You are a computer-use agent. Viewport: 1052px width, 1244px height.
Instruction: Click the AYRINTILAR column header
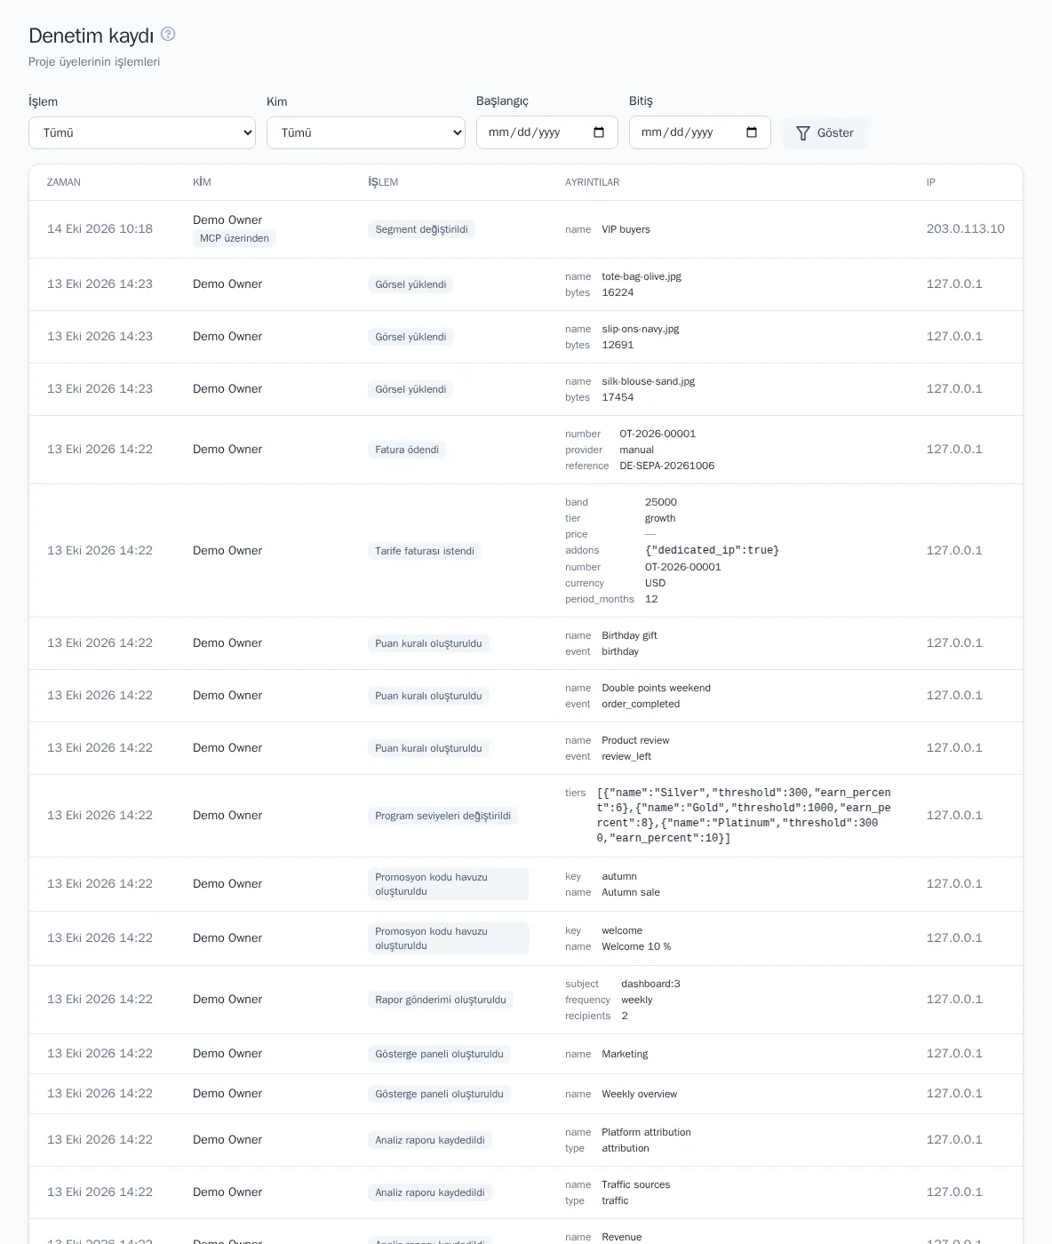click(x=593, y=182)
